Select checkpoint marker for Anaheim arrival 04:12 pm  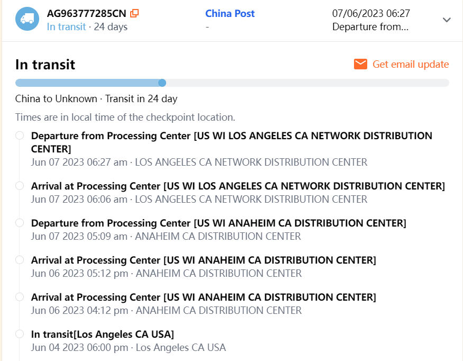pos(20,297)
